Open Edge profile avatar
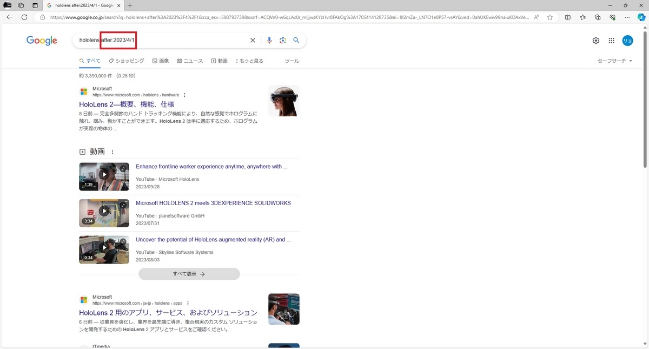 coord(8,5)
